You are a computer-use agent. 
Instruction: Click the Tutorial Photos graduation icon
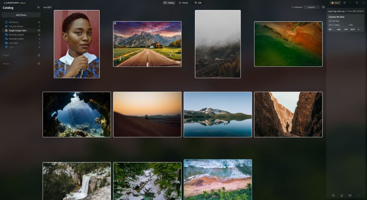pyautogui.click(x=6, y=26)
